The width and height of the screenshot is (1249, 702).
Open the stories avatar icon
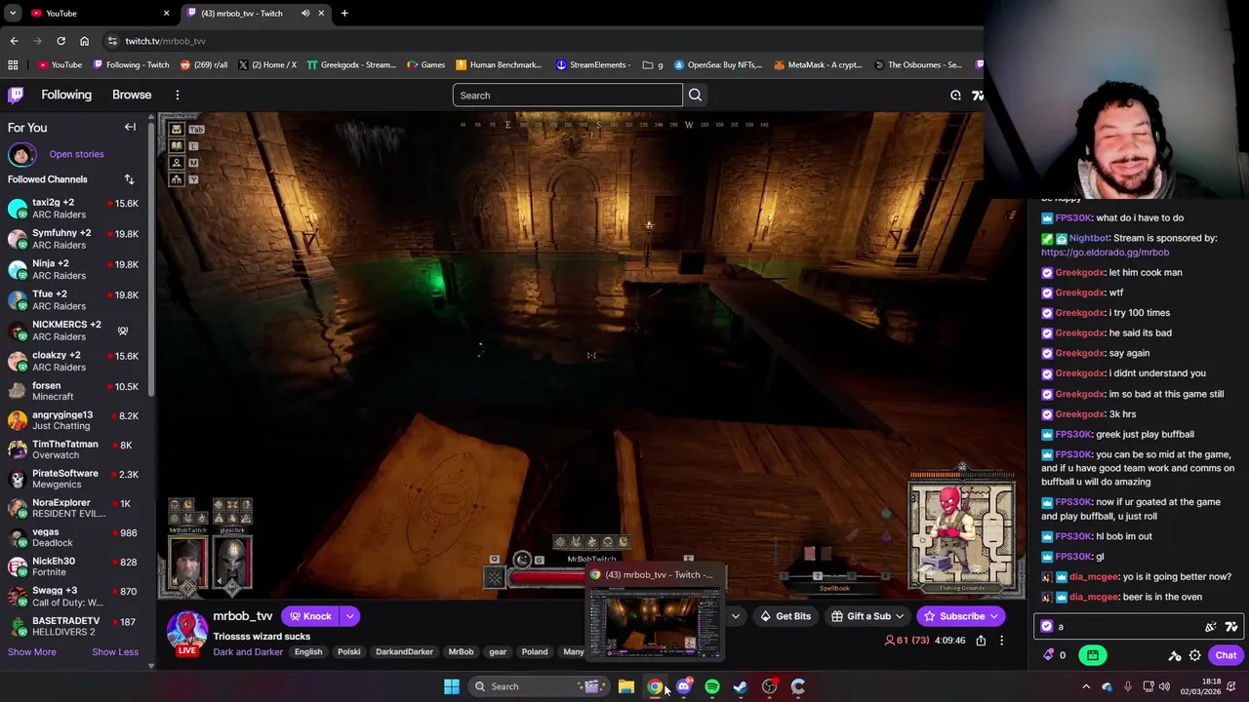(x=21, y=154)
